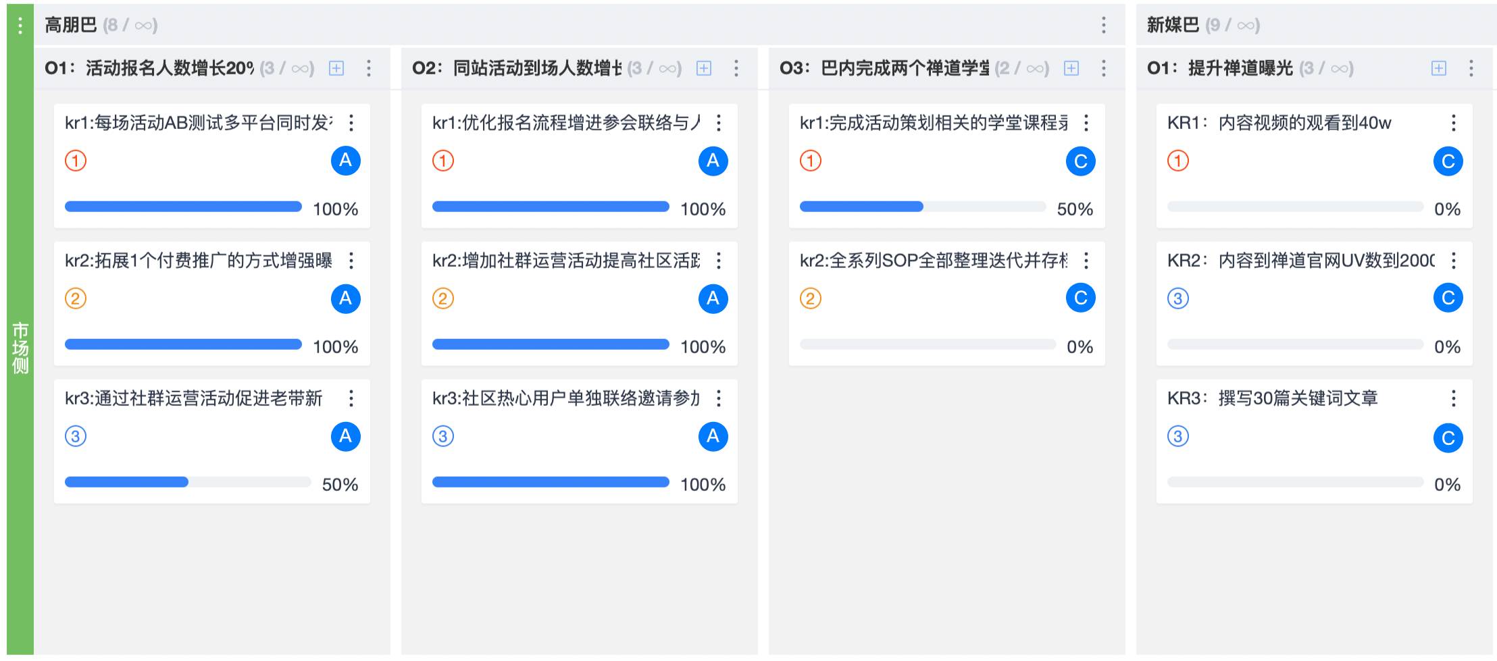Open the three-dot menu on kr2:拓展1个付费推广 card

coord(351,261)
